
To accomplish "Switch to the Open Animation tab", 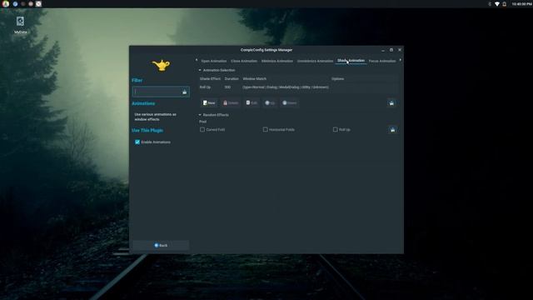I will click(213, 61).
